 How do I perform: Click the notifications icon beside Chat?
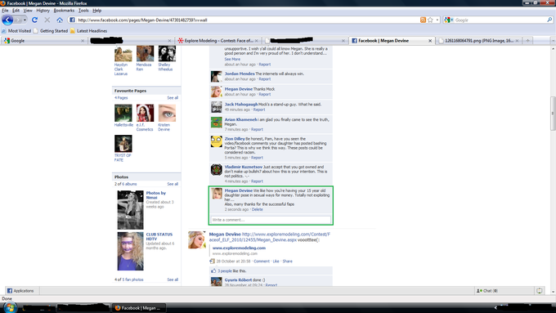pos(540,291)
